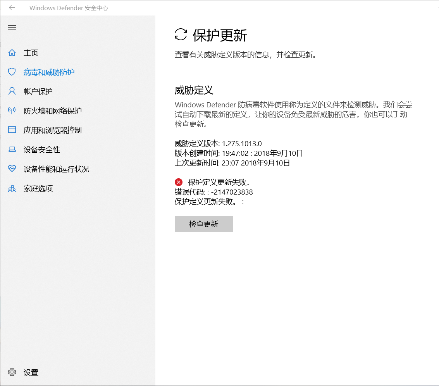
Task: Click the home icon in sidebar
Action: click(12, 52)
